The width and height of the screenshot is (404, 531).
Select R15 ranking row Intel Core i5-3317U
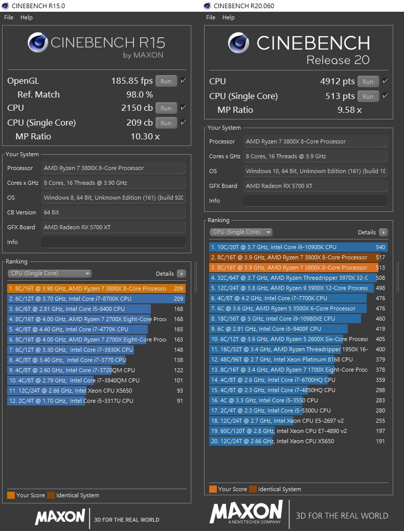(96, 401)
